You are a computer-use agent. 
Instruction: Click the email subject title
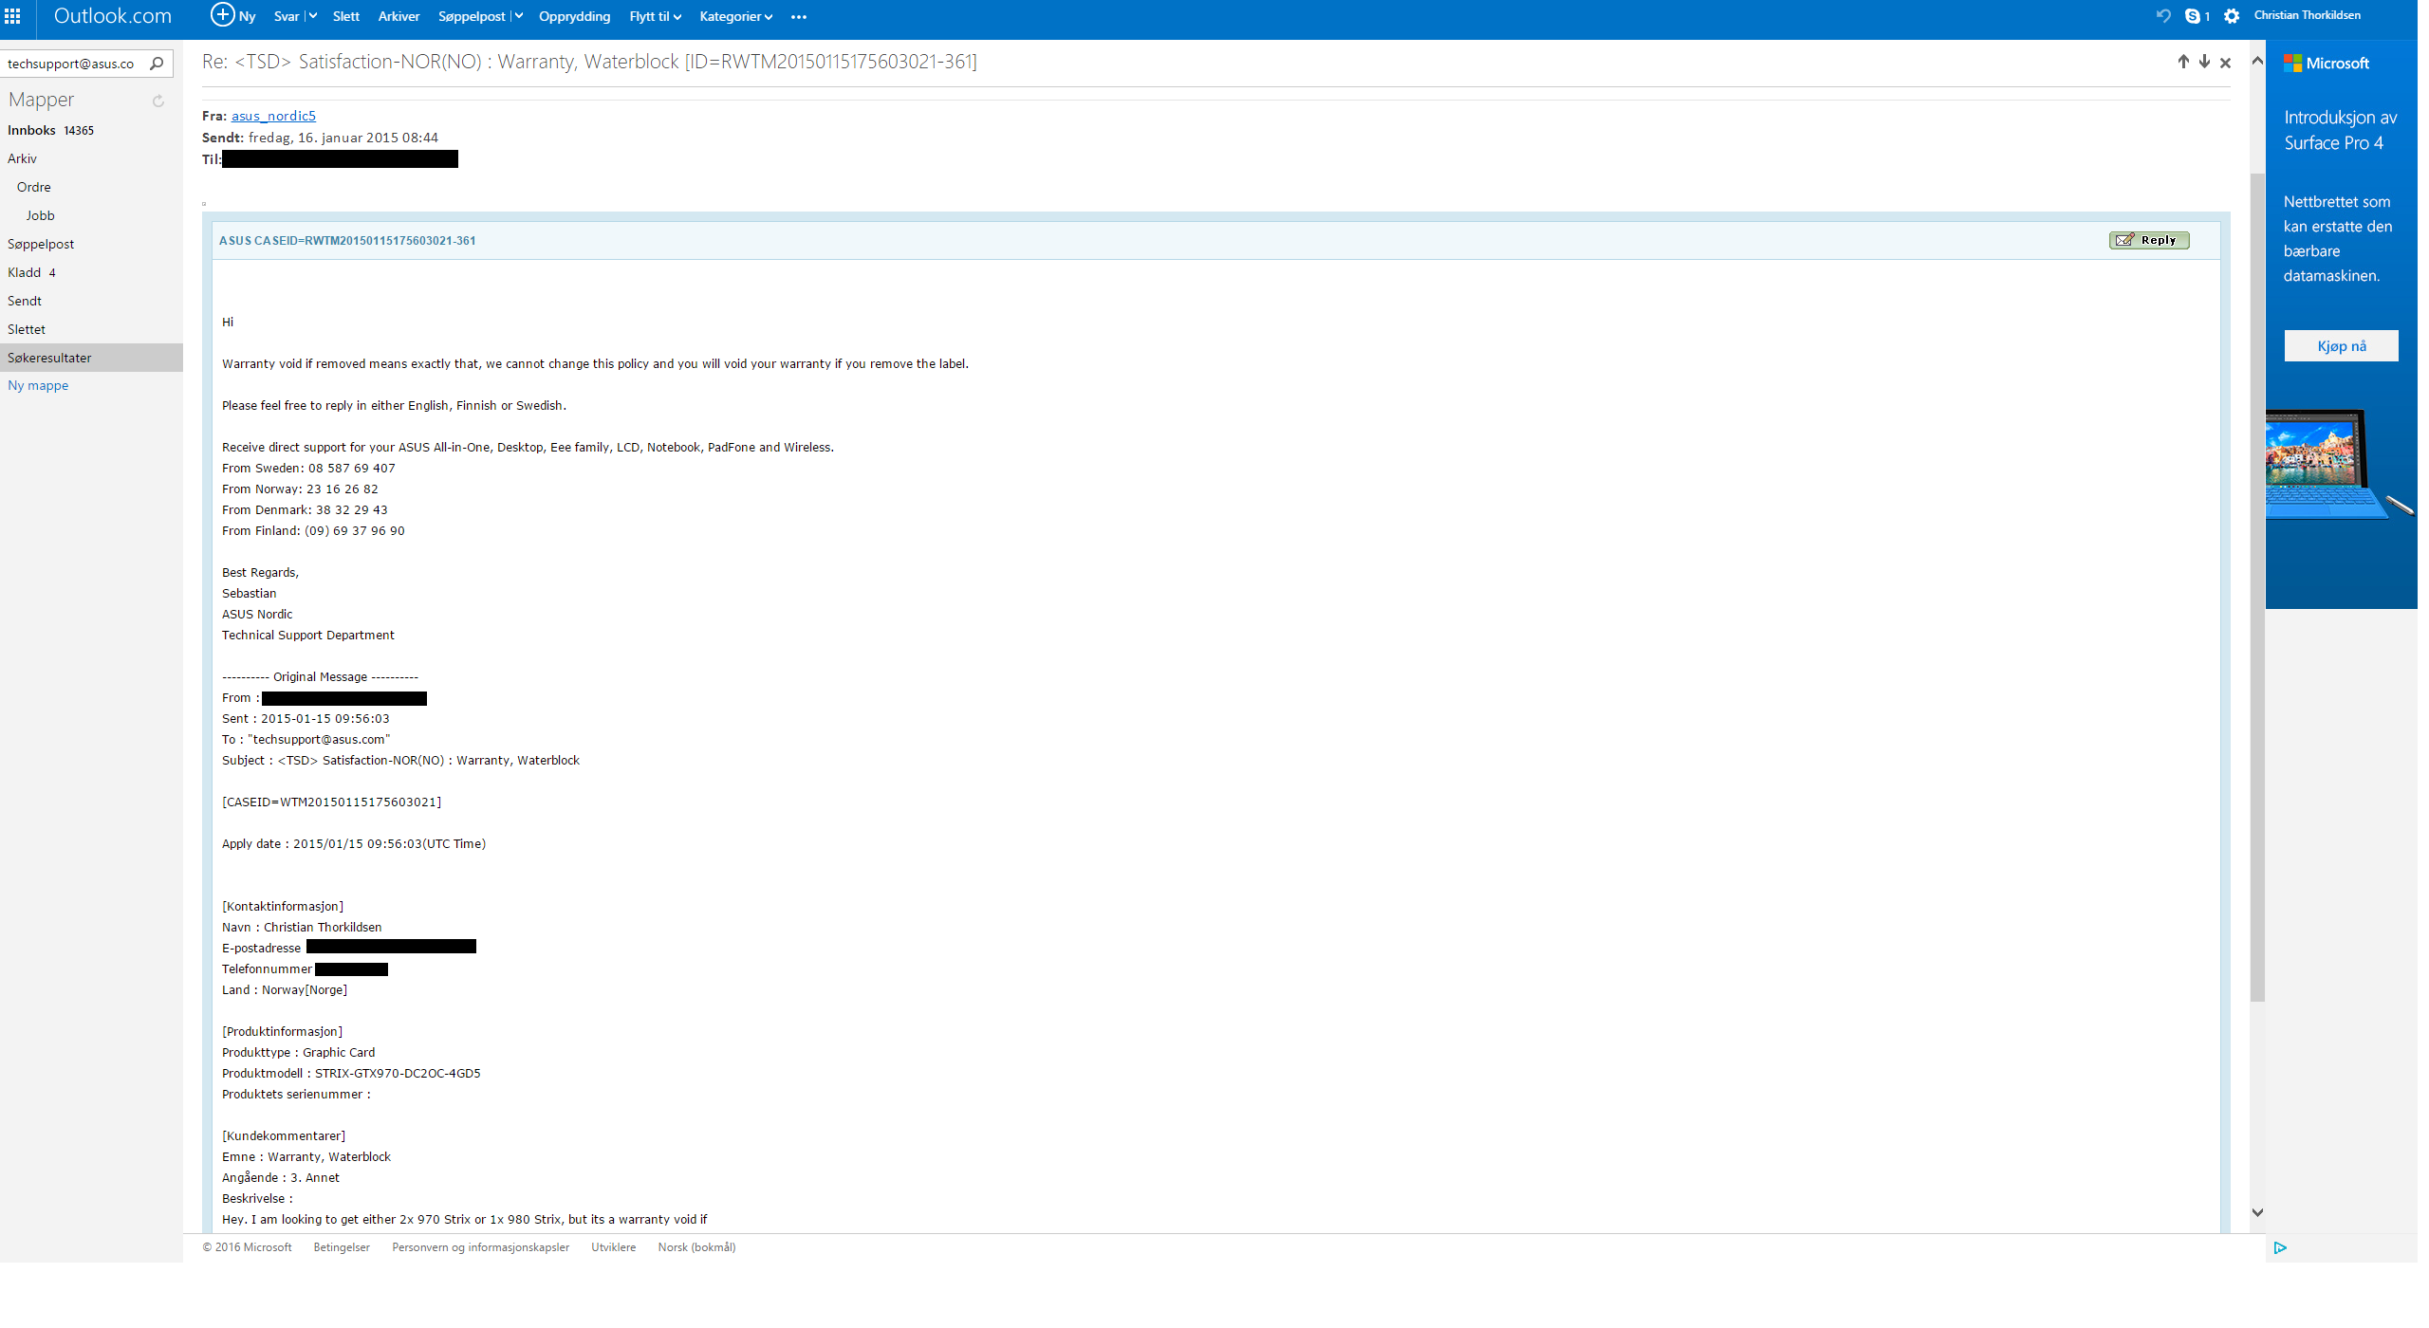(x=589, y=62)
